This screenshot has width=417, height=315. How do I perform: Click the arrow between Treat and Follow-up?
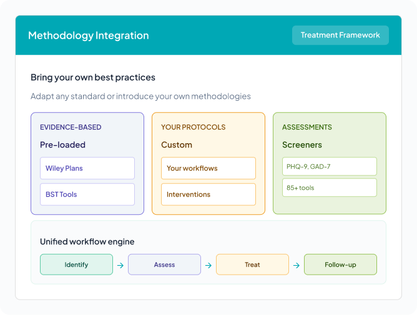pyautogui.click(x=296, y=265)
